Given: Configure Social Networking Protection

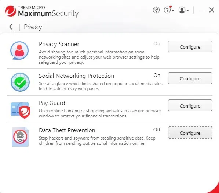Looking at the screenshot, I should [x=190, y=78].
